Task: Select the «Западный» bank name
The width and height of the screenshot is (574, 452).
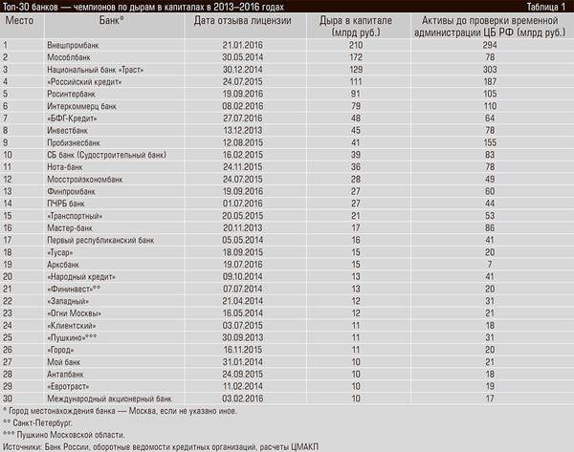Action: pos(68,301)
